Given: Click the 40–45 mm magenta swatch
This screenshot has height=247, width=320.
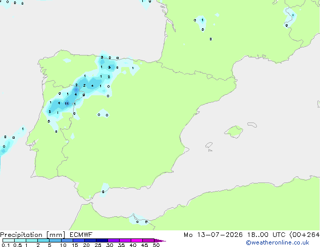Looking at the screenshot, I should 137,240.
